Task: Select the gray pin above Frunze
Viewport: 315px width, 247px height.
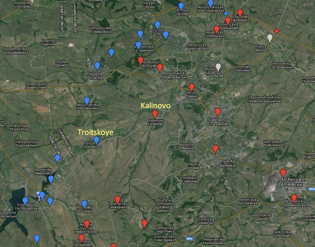Action: 270,37
